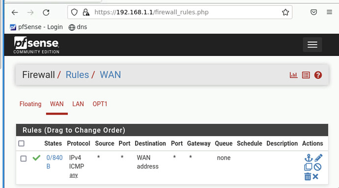Delete the rule with the trash icon
The height and width of the screenshot is (188, 339).
[308, 177]
